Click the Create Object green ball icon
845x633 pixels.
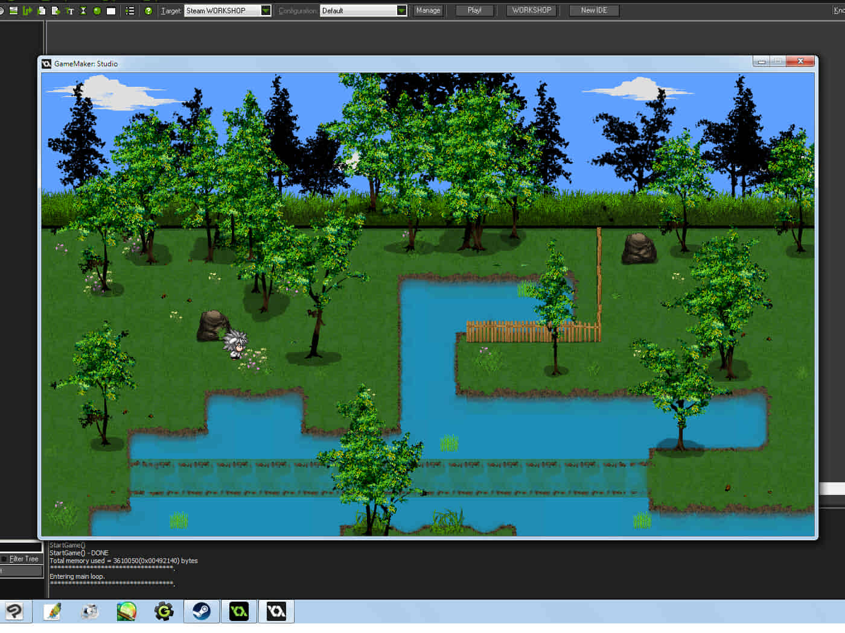click(97, 11)
